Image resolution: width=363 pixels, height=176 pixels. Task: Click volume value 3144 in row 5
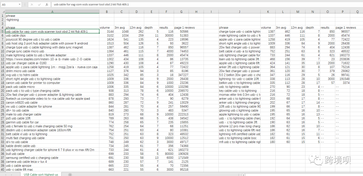pyautogui.click(x=107, y=31)
